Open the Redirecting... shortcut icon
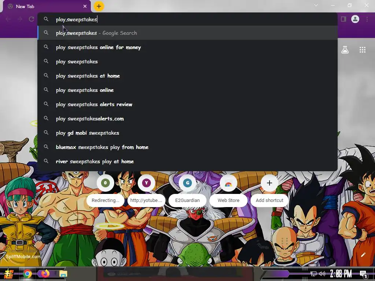 [x=105, y=183]
